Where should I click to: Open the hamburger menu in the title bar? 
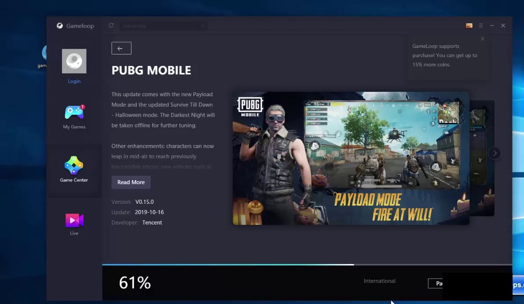(481, 26)
